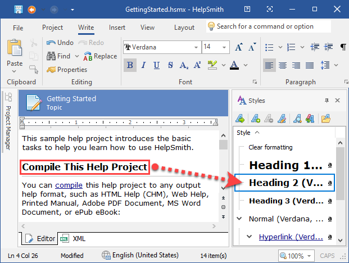Click the font color button
Viewport: 349px width, 263px height.
[234, 65]
